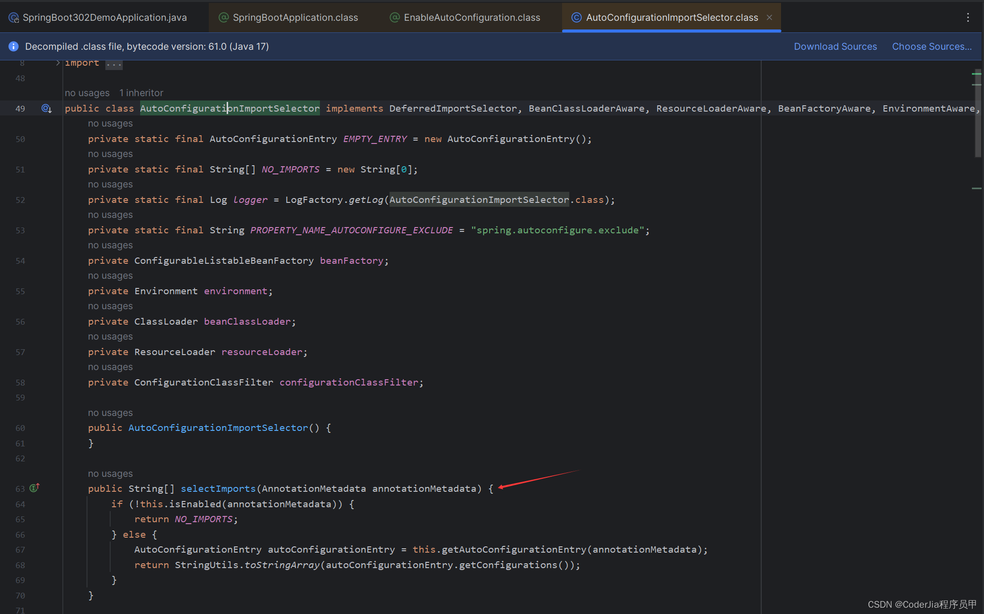
Task: Click the Download Sources link
Action: coord(835,47)
